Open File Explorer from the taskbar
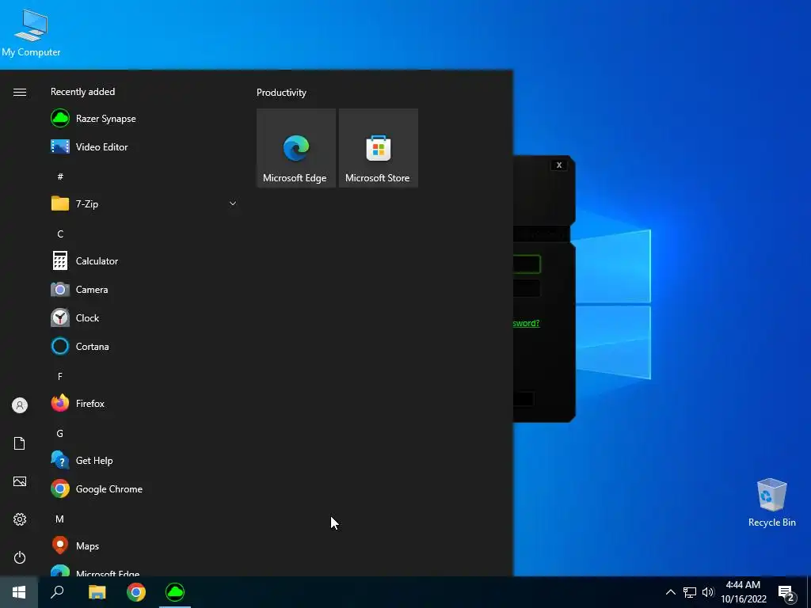This screenshot has height=608, width=811. tap(97, 592)
